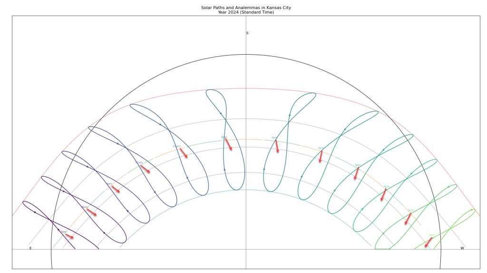Click the 10am hour label
This screenshot has height=273, width=487.
[139, 163]
